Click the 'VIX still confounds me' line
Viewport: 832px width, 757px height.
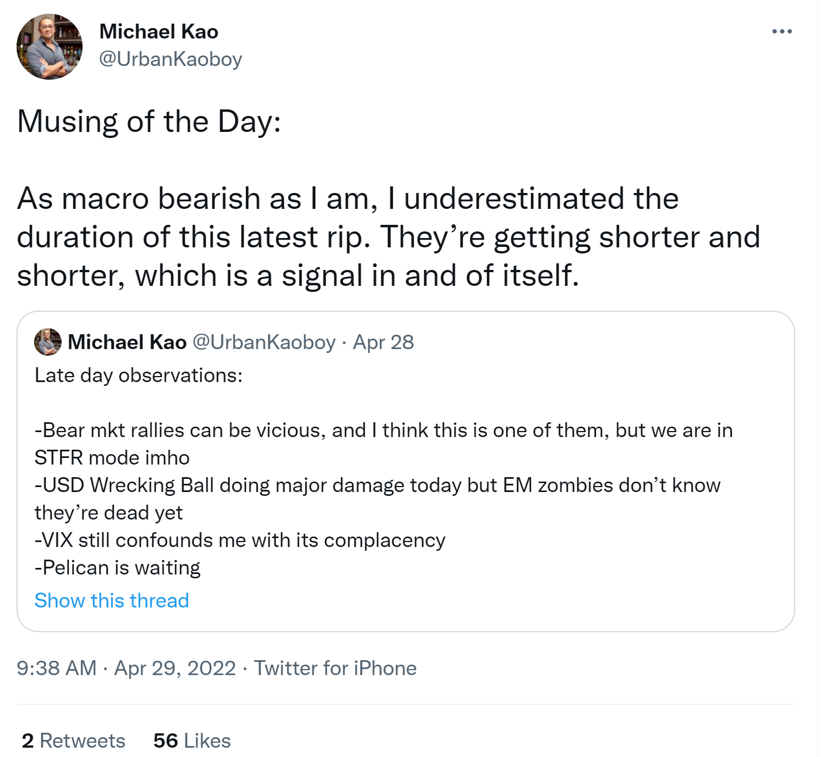click(x=240, y=540)
